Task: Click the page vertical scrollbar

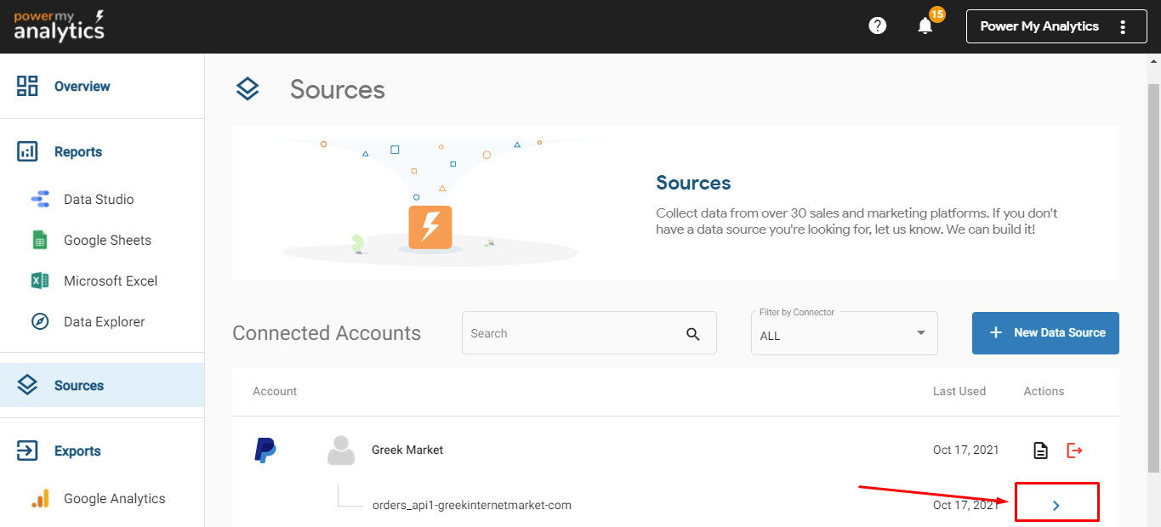Action: pos(1153,272)
